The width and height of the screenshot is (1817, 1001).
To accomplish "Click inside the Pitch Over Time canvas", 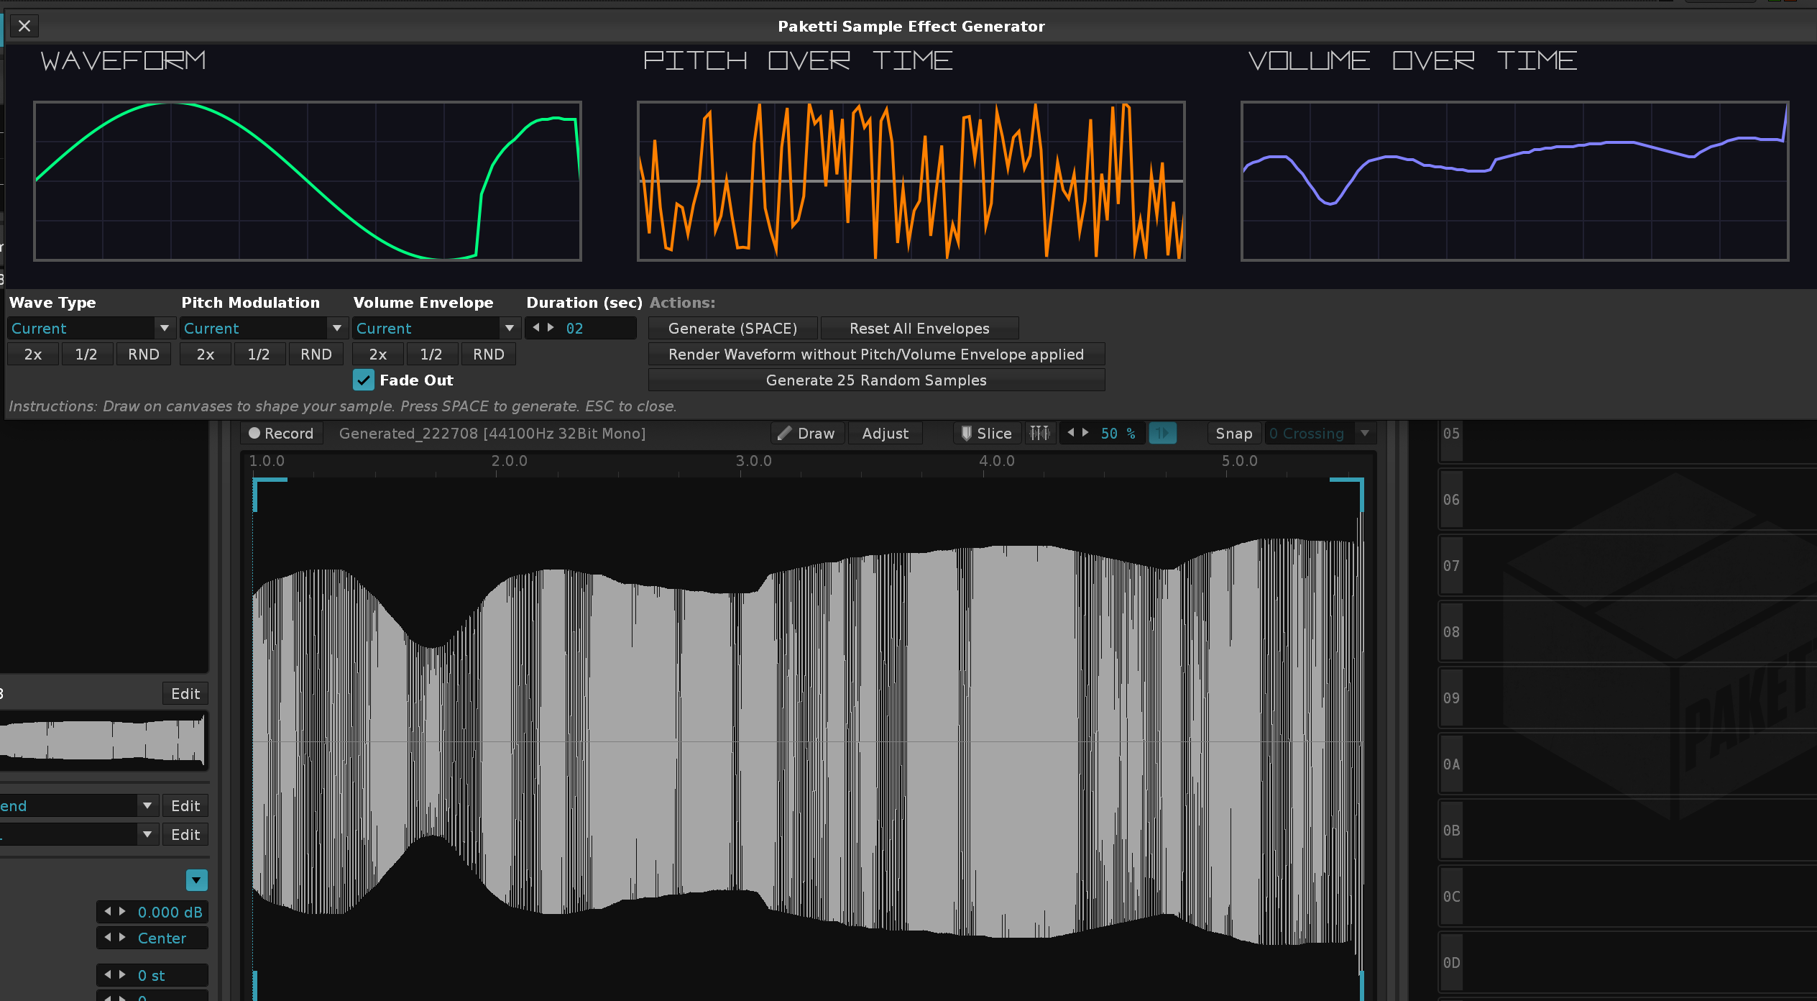I will (911, 181).
